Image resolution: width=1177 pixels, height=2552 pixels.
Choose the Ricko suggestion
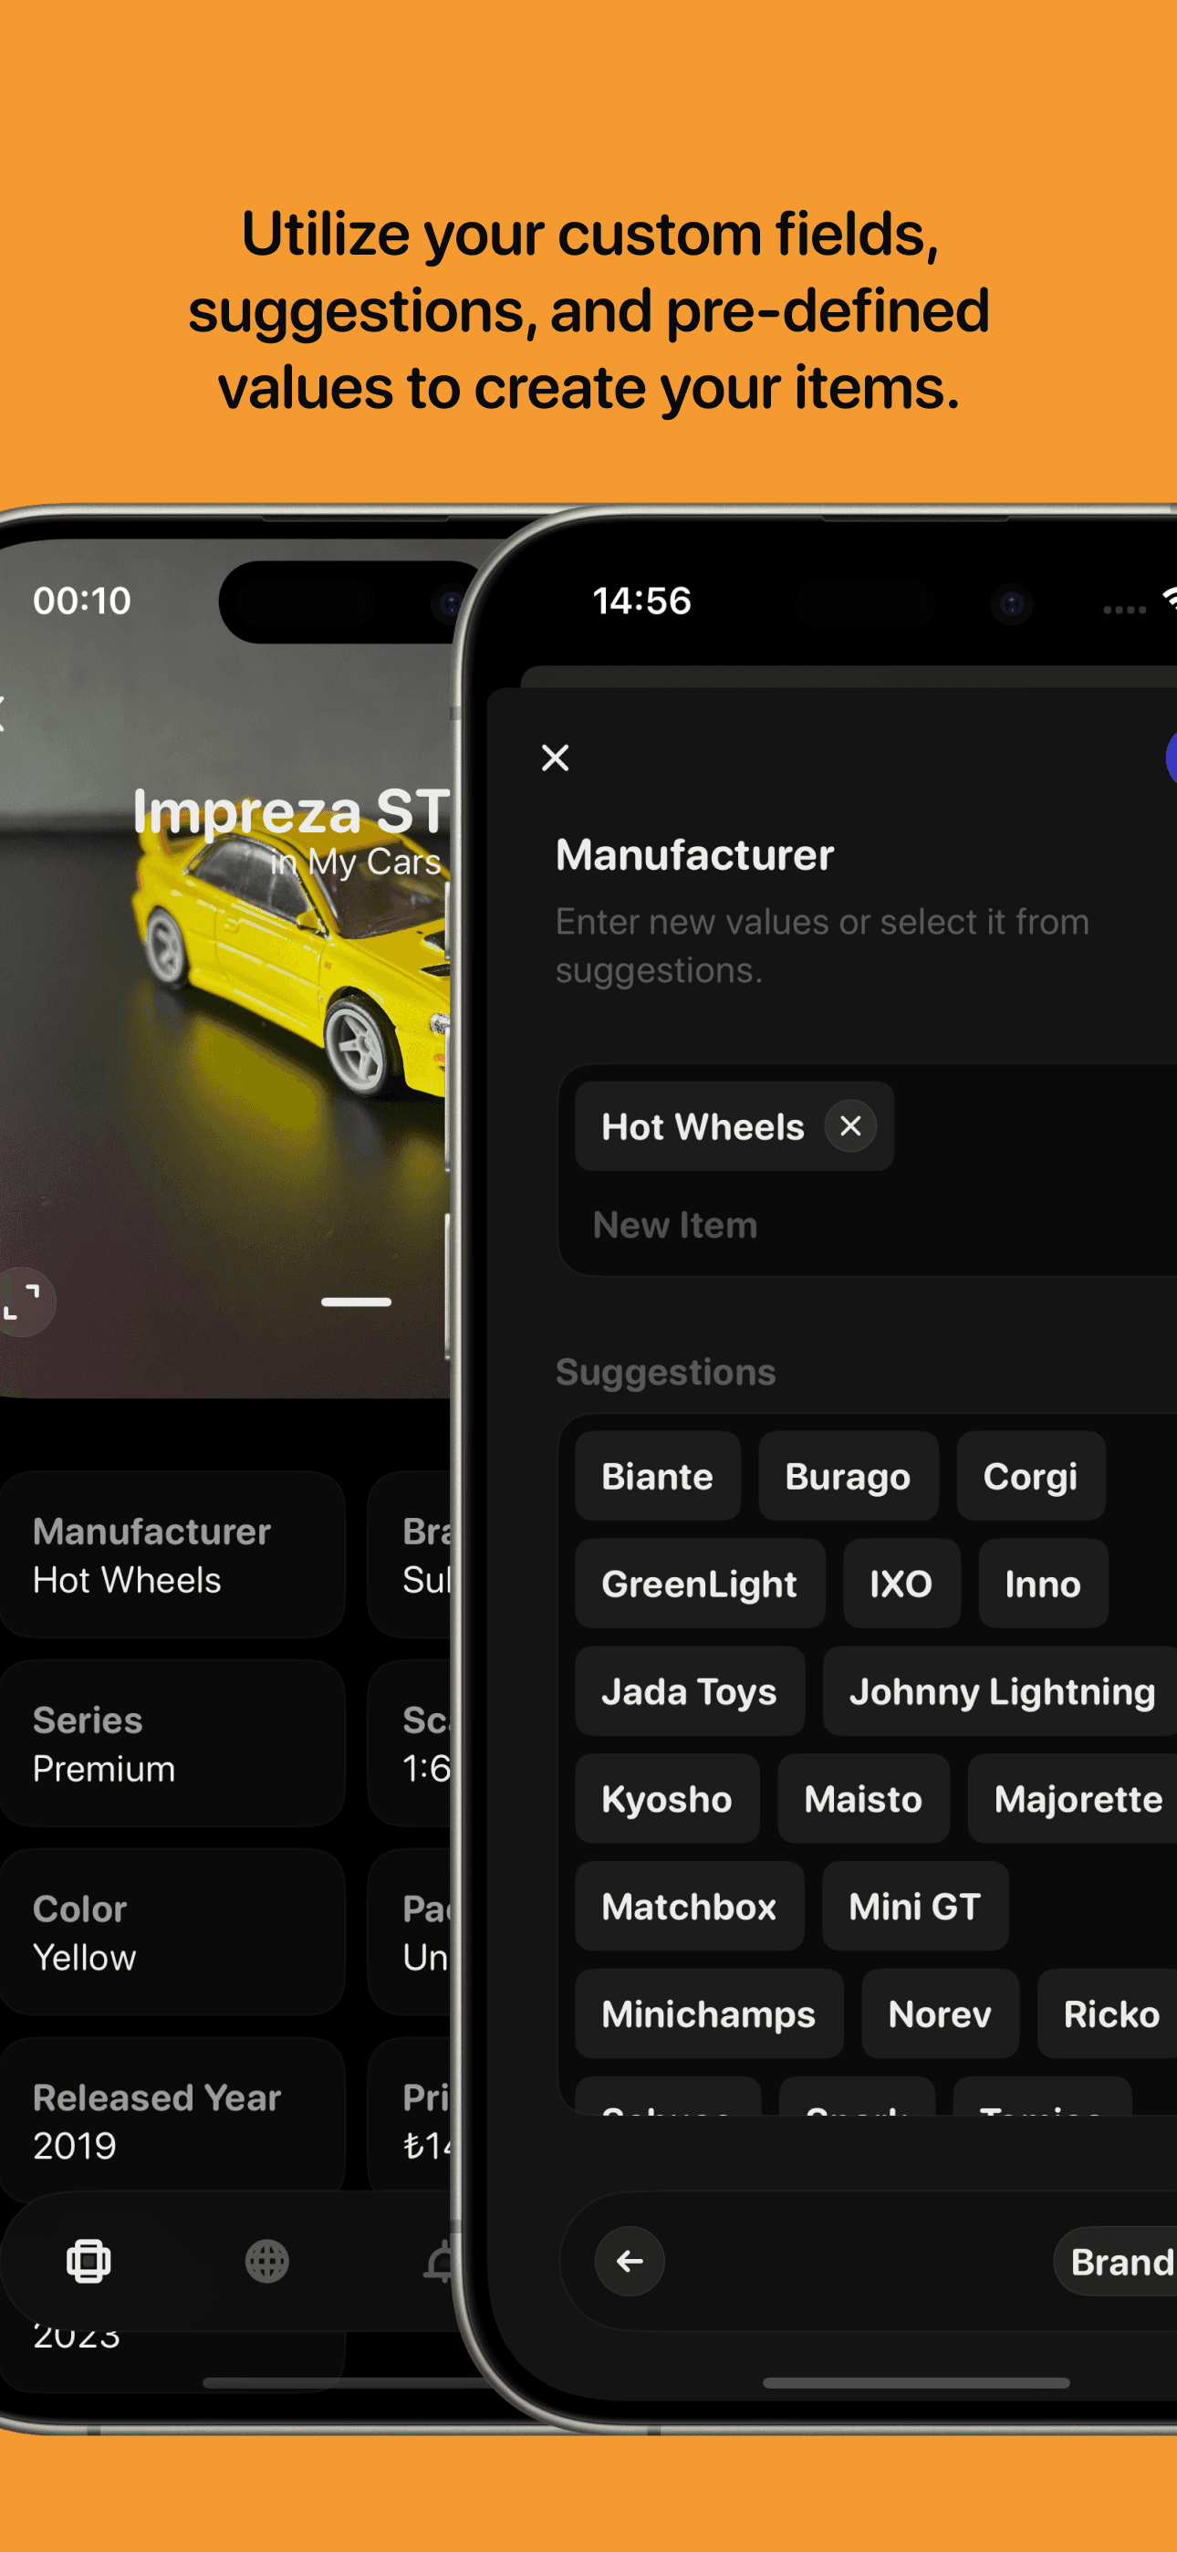[x=1109, y=2013]
